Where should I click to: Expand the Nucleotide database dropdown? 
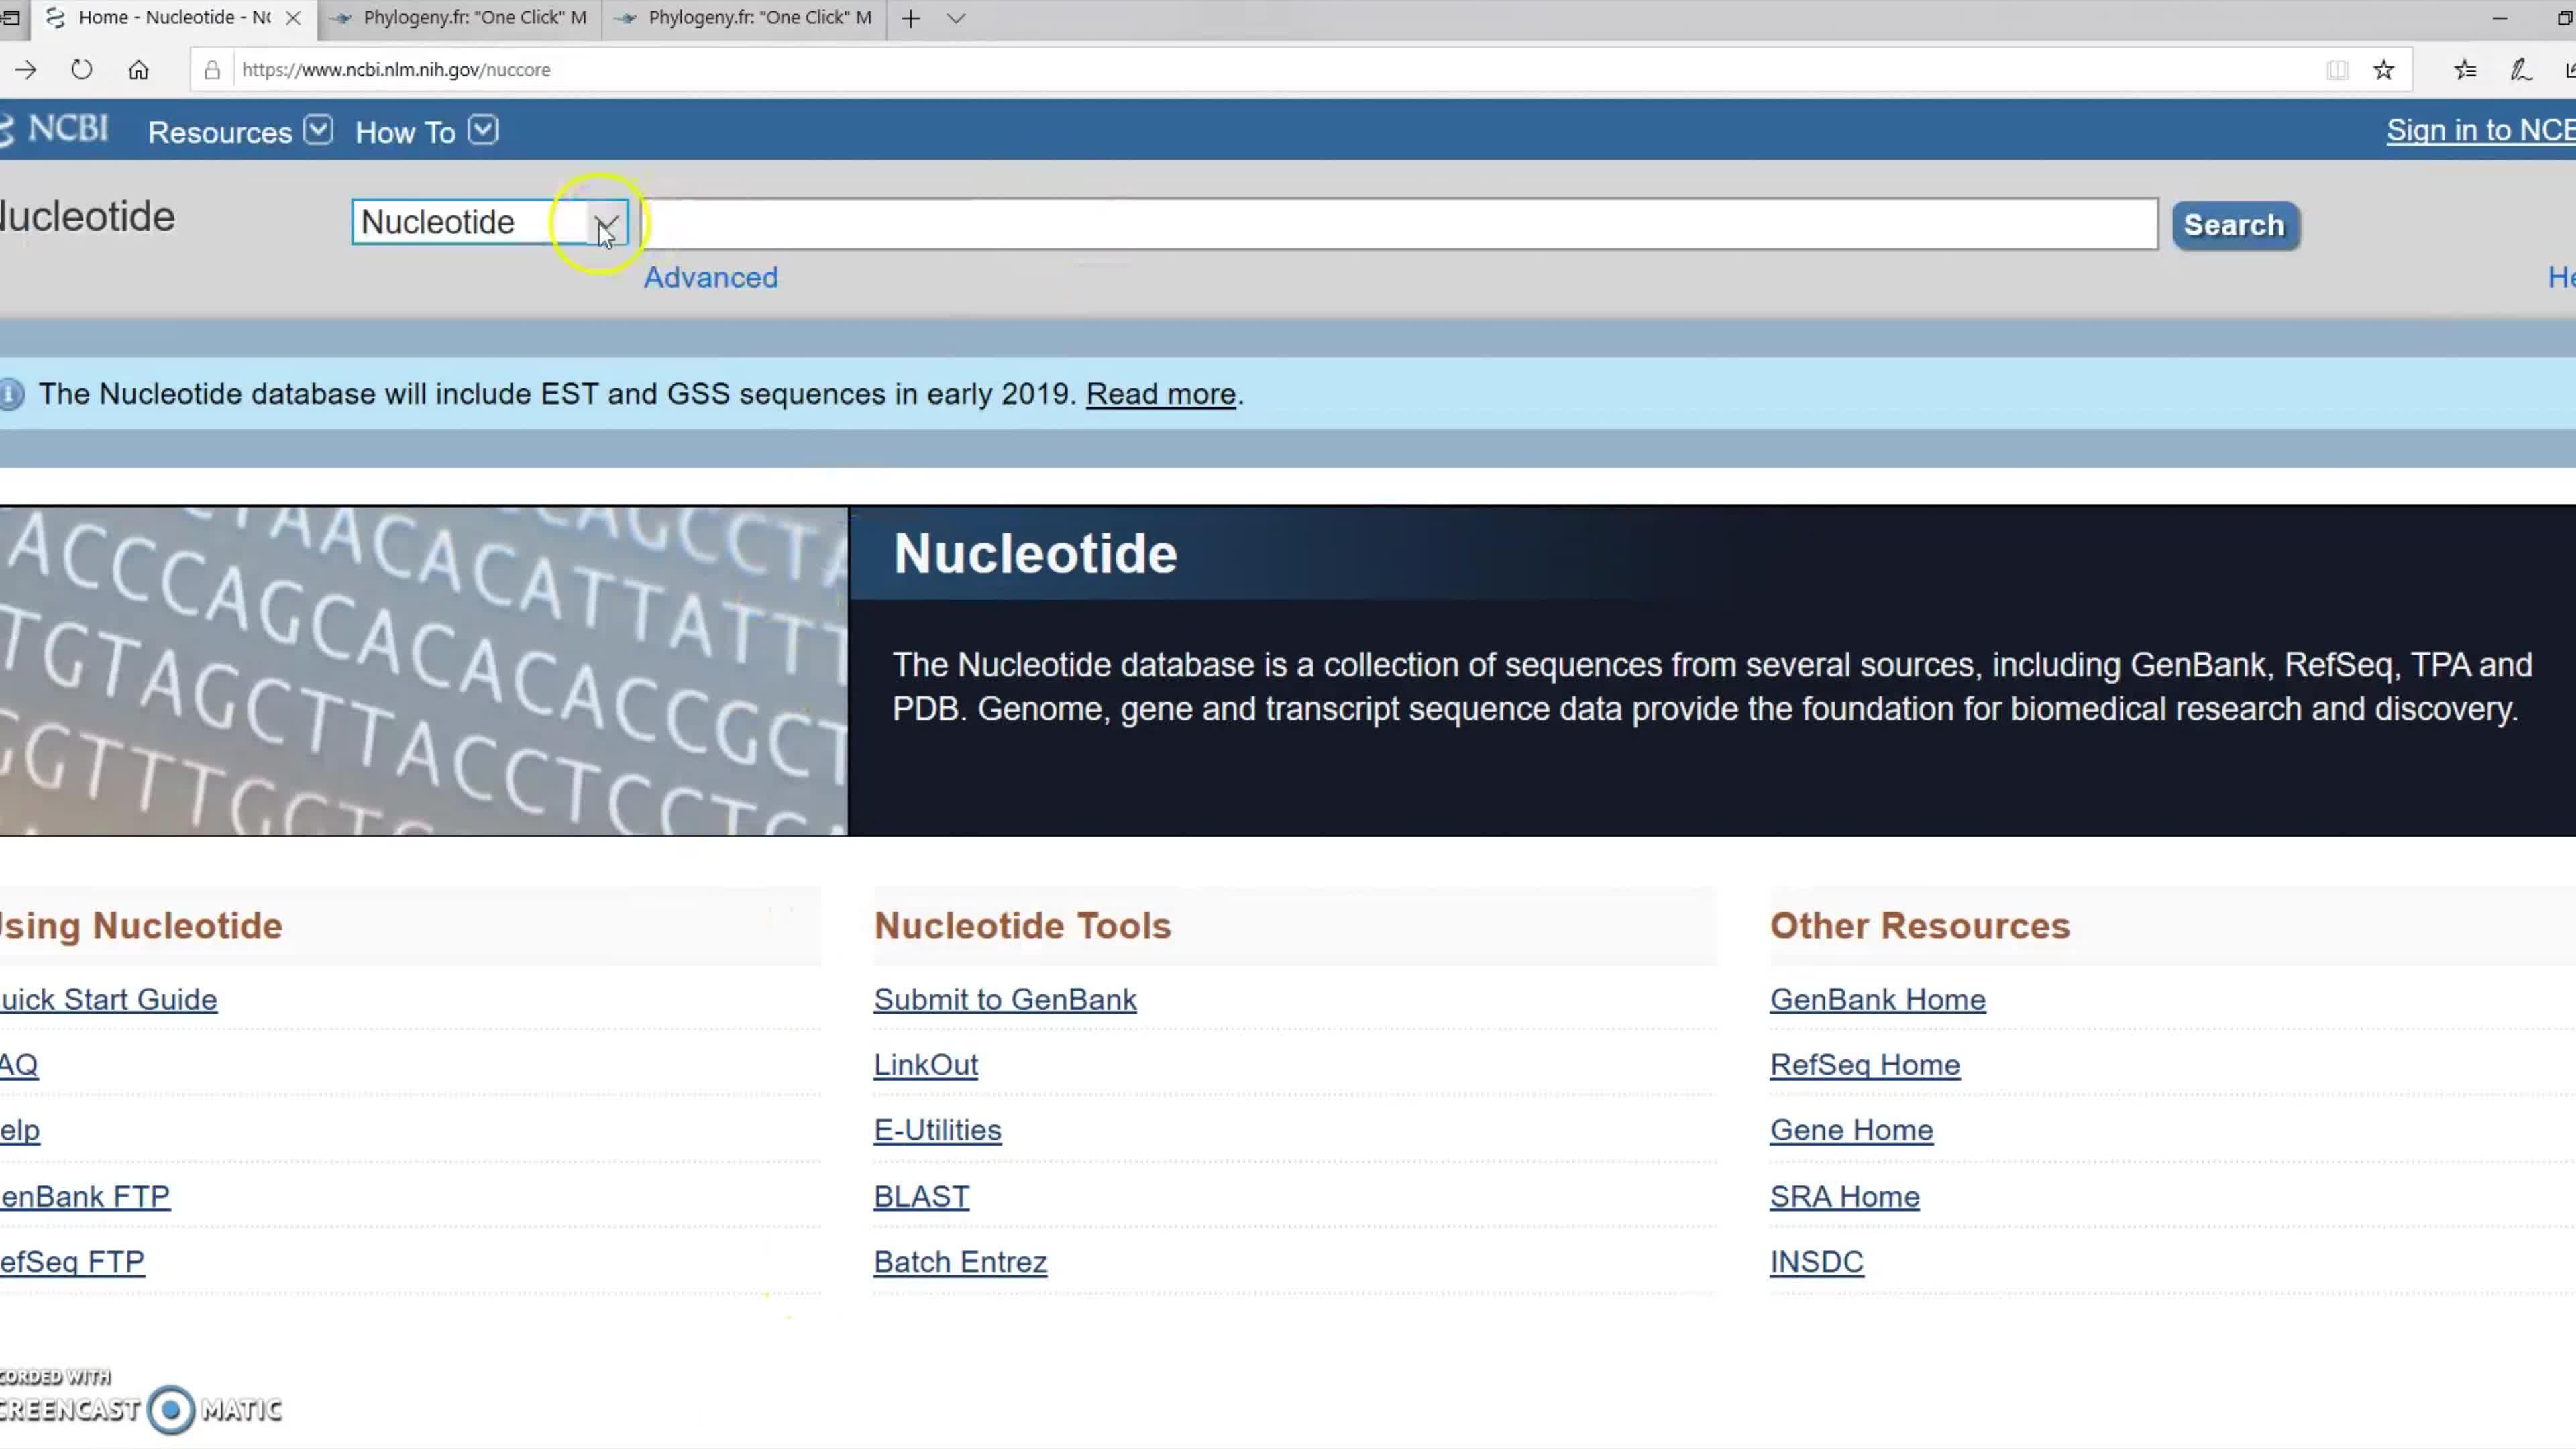coord(606,223)
